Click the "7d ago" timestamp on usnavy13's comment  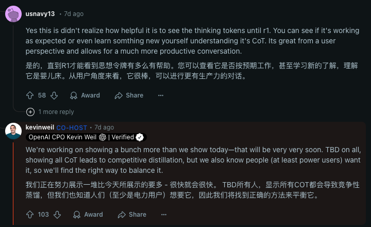coord(73,14)
